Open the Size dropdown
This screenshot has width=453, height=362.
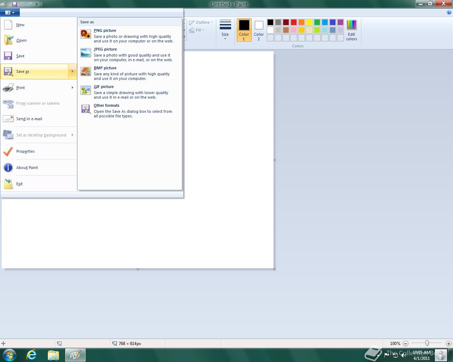tap(225, 30)
